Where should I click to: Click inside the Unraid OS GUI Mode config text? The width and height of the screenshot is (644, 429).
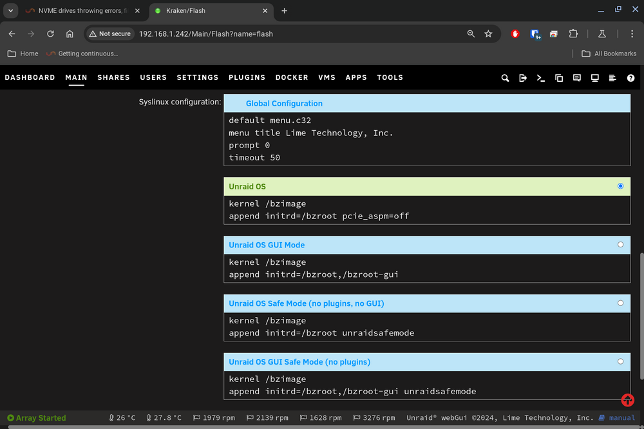pyautogui.click(x=427, y=268)
